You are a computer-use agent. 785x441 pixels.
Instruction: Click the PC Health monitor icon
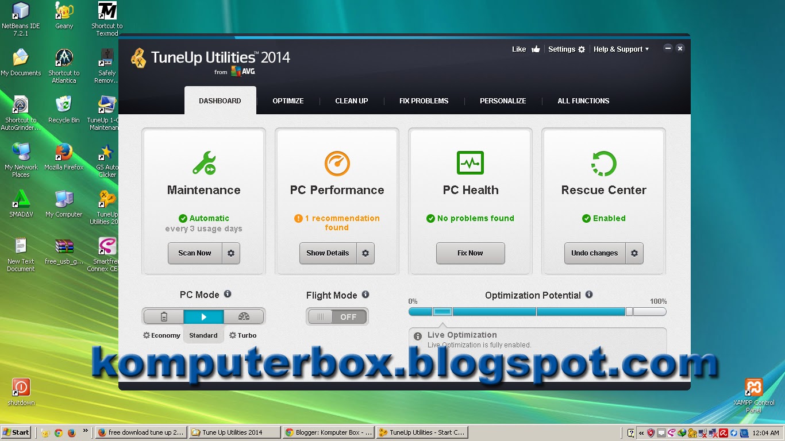click(x=470, y=163)
